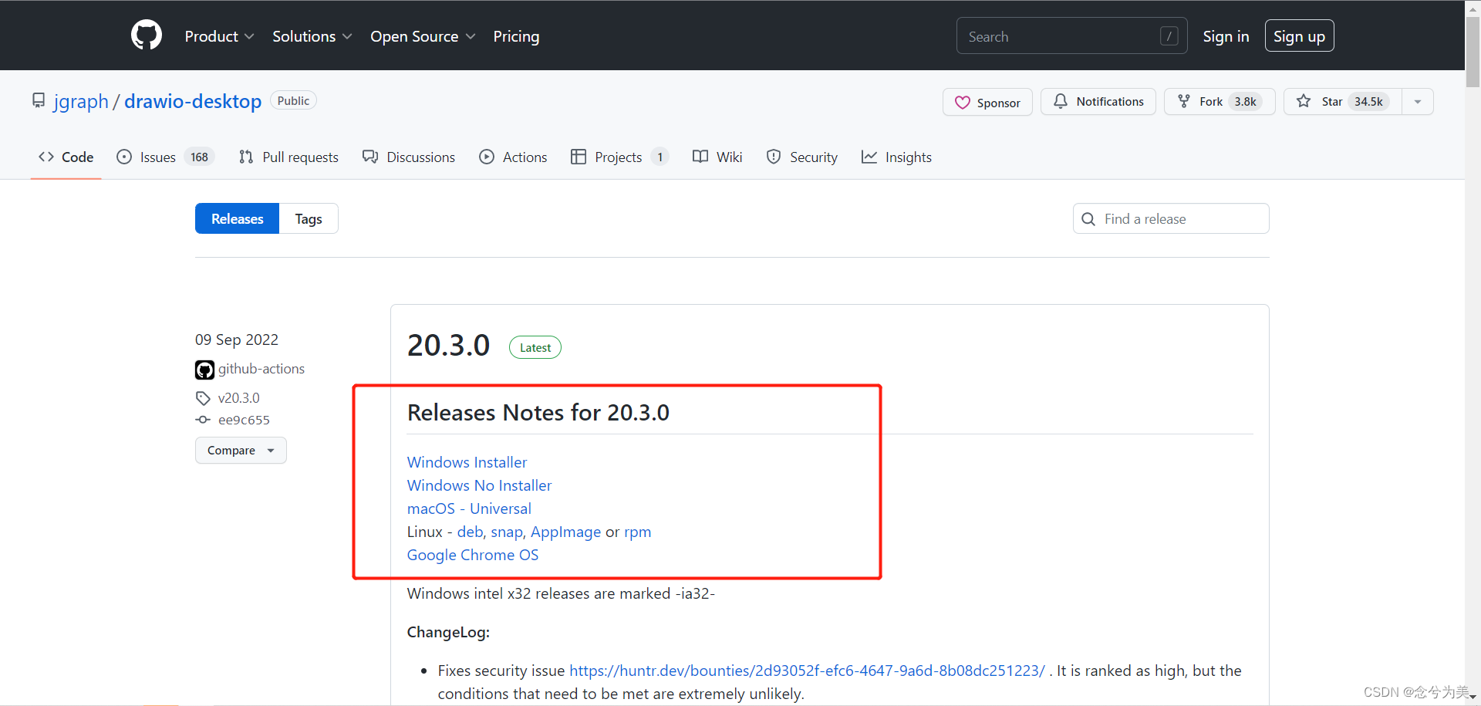This screenshot has width=1481, height=706.
Task: Open the Sign in link
Action: 1226,36
